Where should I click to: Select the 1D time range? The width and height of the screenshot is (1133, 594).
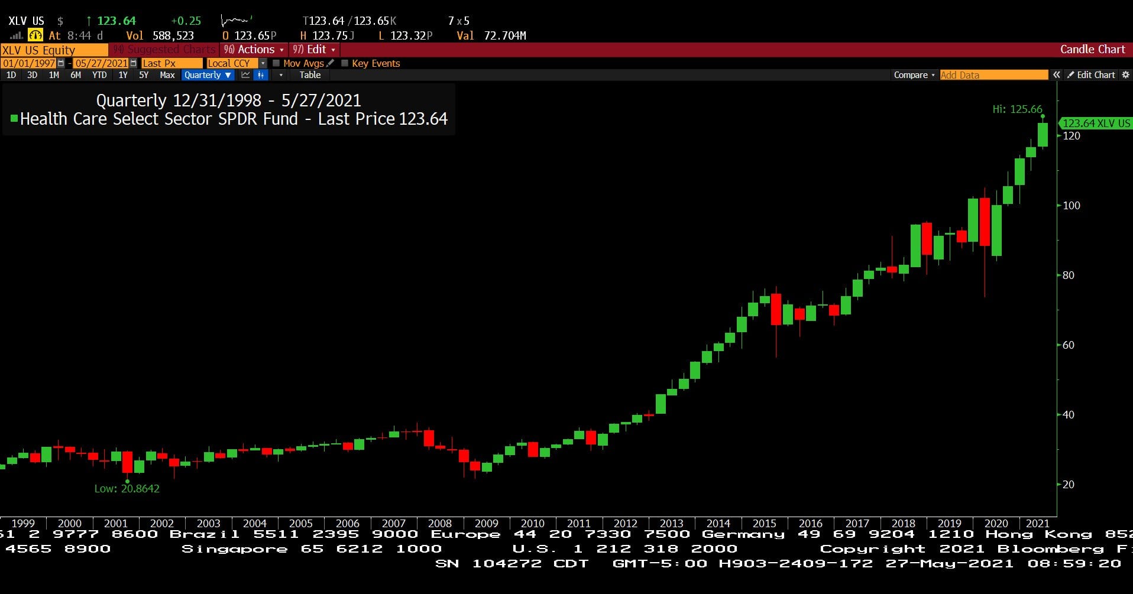pyautogui.click(x=11, y=75)
